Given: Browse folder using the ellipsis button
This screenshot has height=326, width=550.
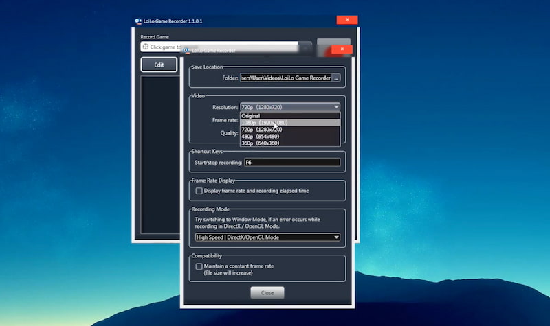Looking at the screenshot, I should point(336,78).
